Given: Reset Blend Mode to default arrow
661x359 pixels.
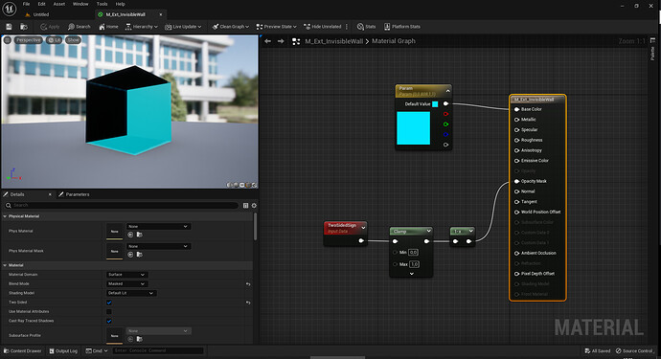Looking at the screenshot, I should click(x=248, y=284).
